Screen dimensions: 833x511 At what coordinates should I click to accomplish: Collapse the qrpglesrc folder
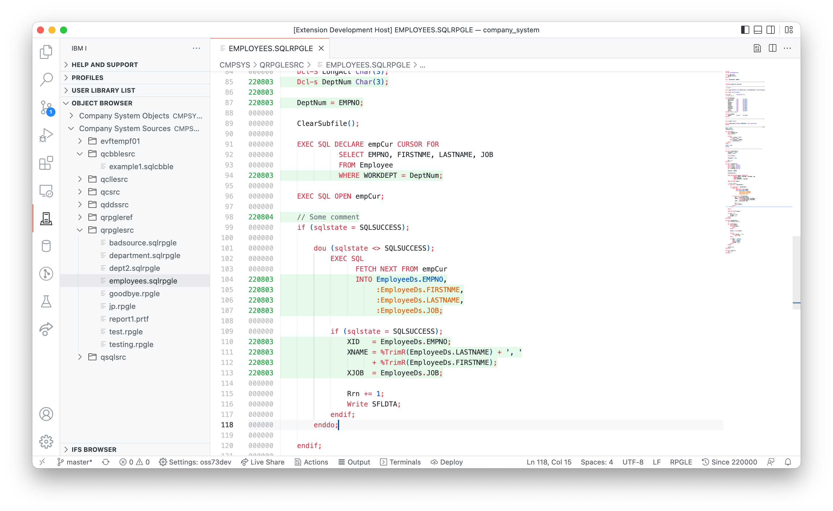[80, 230]
